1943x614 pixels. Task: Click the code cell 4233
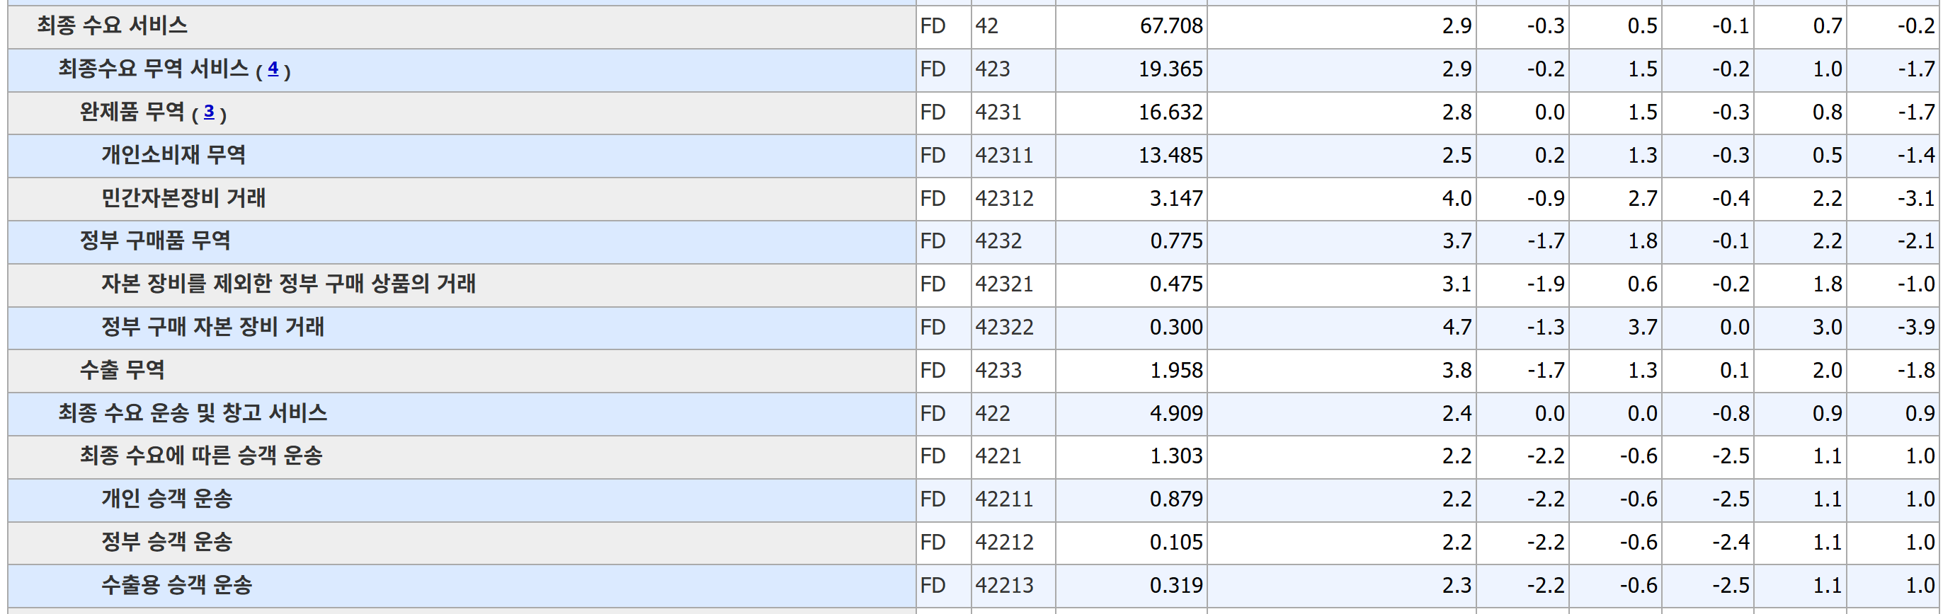point(998,370)
